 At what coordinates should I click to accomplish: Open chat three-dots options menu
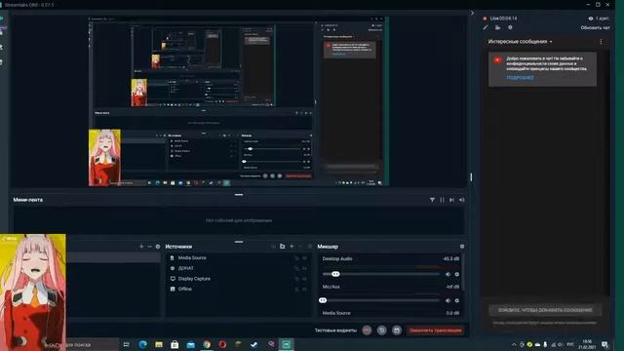coord(601,41)
